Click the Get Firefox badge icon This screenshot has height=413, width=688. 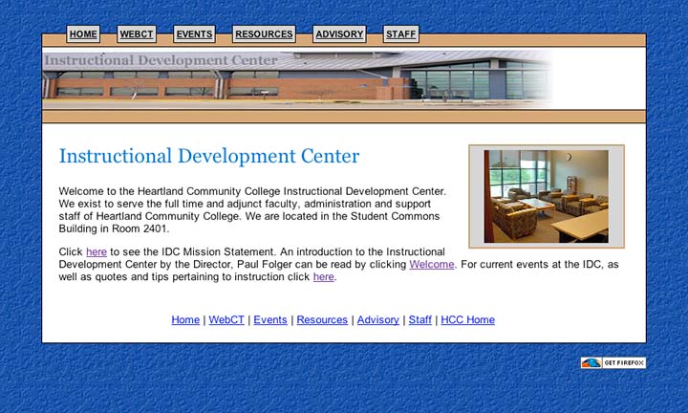(x=613, y=363)
